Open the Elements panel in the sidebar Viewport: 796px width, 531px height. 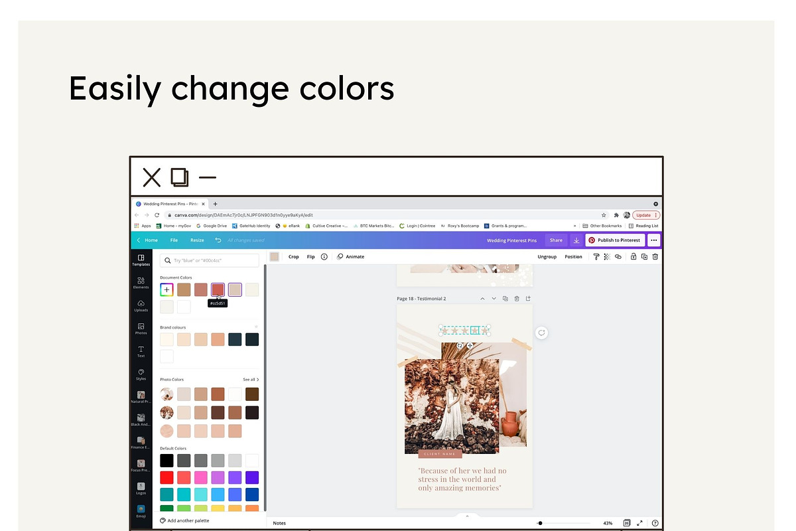coord(141,283)
